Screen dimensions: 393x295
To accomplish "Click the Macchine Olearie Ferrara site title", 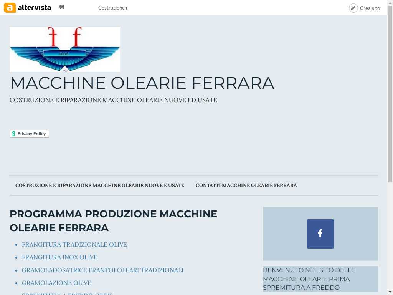I will pos(142,83).
